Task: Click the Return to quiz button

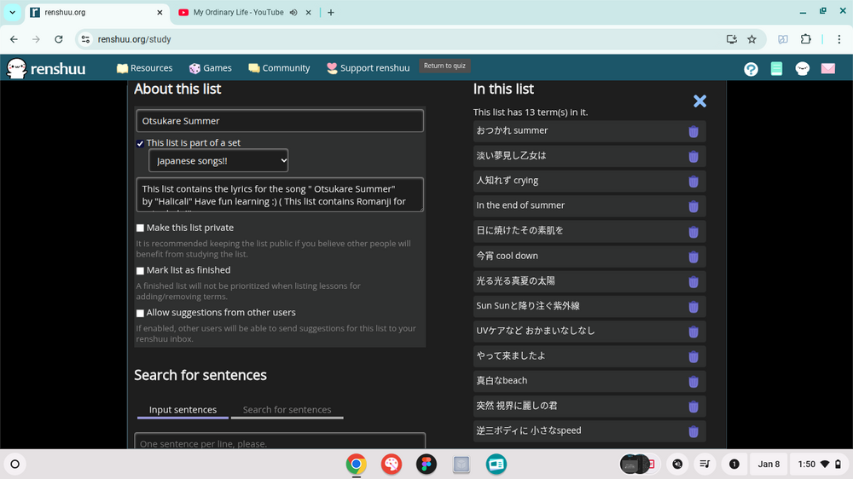Action: point(446,66)
